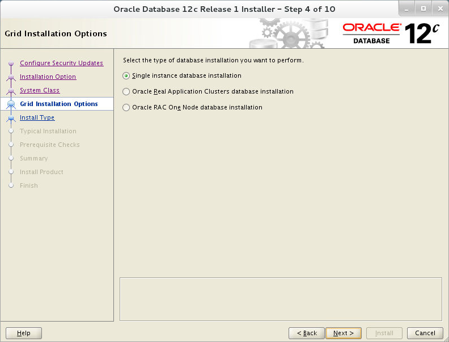449x342 pixels.
Task: Proceed with the Next button
Action: click(x=344, y=333)
